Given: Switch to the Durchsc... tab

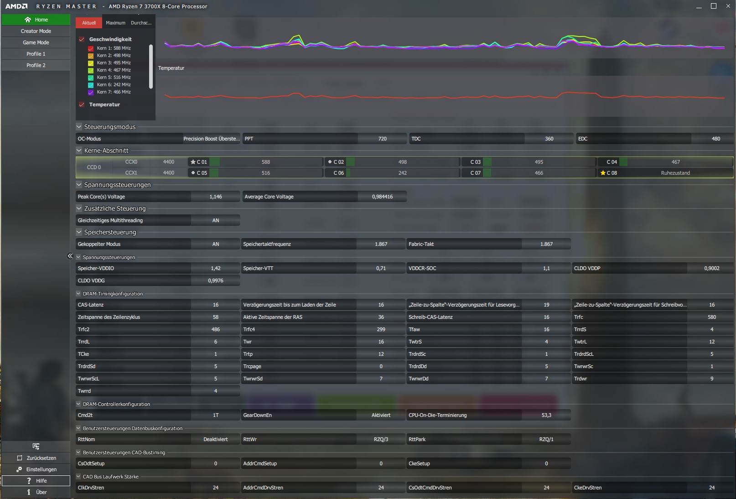Looking at the screenshot, I should point(141,23).
